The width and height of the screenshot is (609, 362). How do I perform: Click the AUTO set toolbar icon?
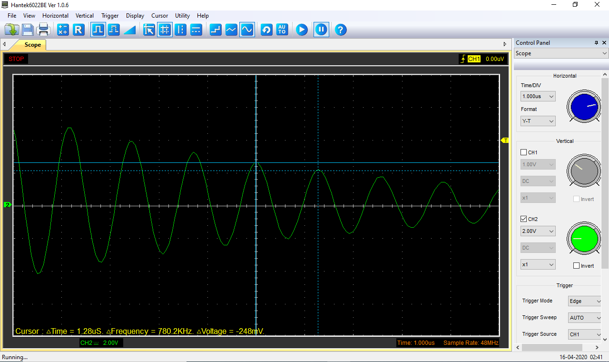282,30
